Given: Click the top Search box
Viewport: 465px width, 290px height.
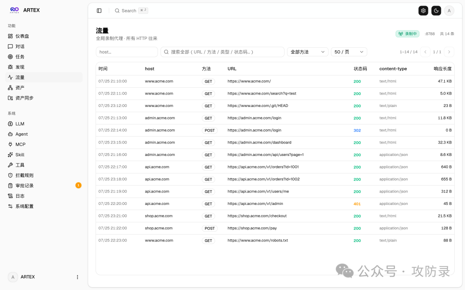Looking at the screenshot, I should (131, 11).
